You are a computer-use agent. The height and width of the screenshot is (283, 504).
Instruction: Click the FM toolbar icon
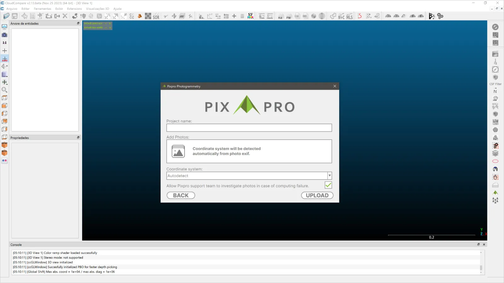(x=289, y=16)
